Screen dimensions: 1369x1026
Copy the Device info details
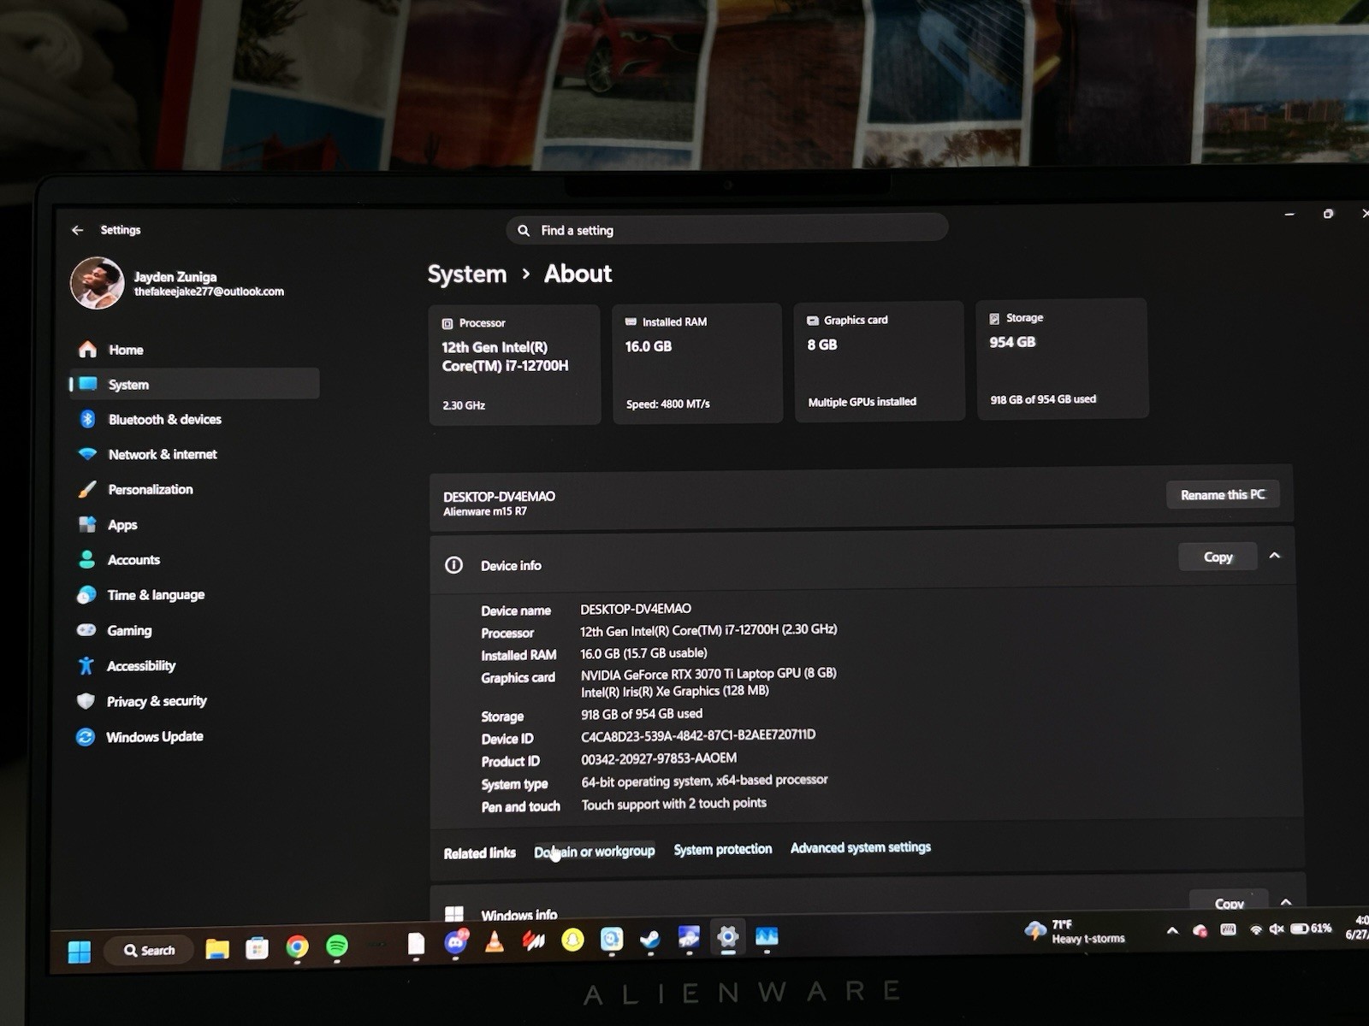coord(1218,557)
